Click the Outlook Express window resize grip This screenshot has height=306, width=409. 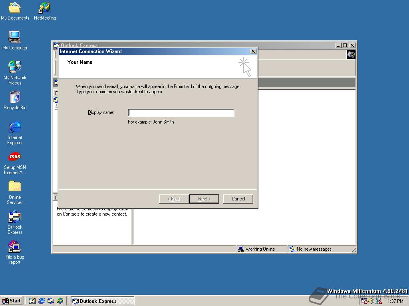pyautogui.click(x=354, y=250)
